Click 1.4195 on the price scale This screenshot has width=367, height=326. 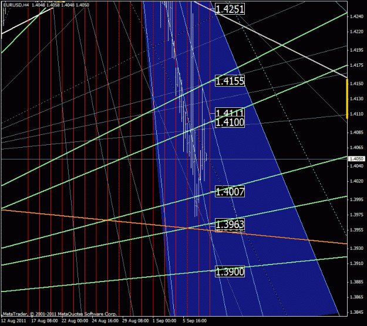(356, 50)
